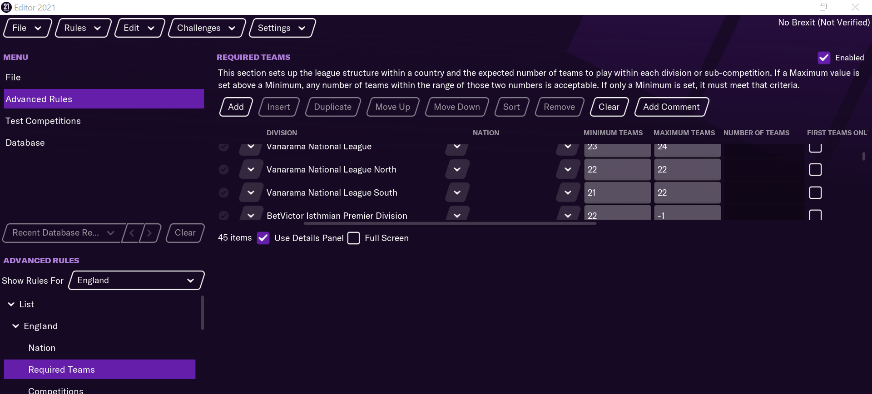Image resolution: width=872 pixels, height=394 pixels.
Task: Click row status icon for Vanarama National League South
Action: [223, 193]
